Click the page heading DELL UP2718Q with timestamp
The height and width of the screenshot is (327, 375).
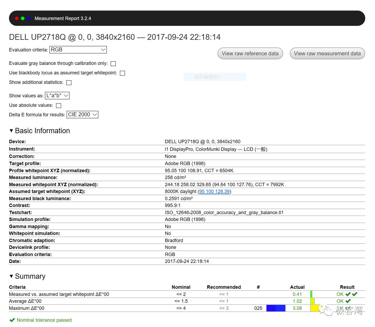coord(115,37)
